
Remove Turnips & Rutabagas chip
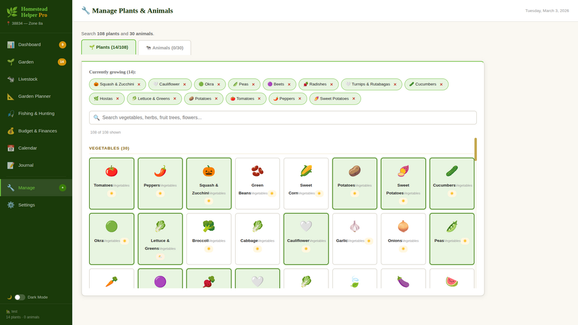coord(395,85)
